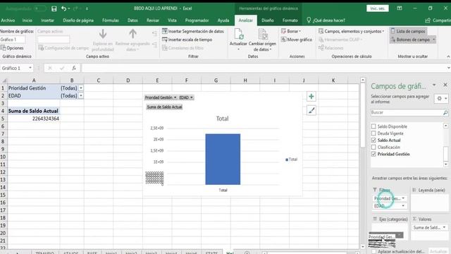The height and width of the screenshot is (254, 451).
Task: Check the Deuda Vigente field
Action: [373, 133]
